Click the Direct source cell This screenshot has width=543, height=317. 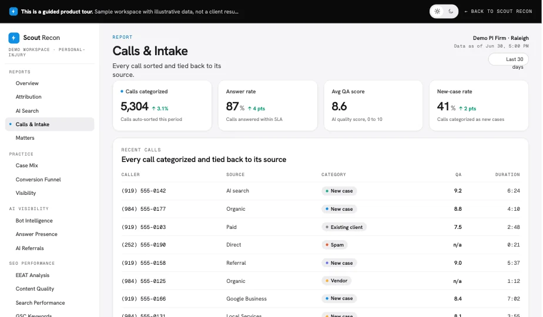point(233,245)
